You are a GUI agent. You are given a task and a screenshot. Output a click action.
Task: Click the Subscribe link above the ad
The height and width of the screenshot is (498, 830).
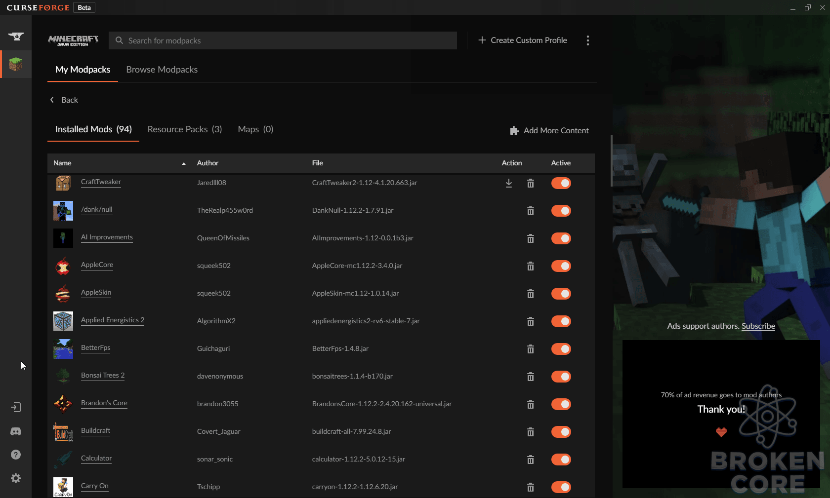pyautogui.click(x=758, y=326)
